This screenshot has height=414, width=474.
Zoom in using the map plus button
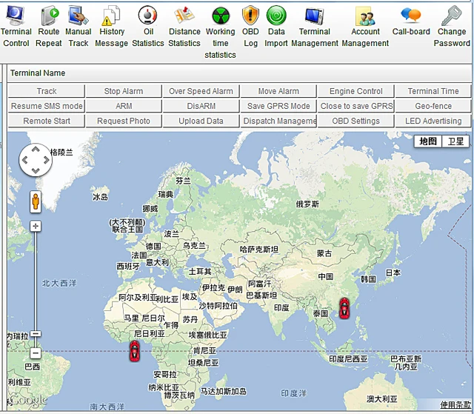[35, 225]
